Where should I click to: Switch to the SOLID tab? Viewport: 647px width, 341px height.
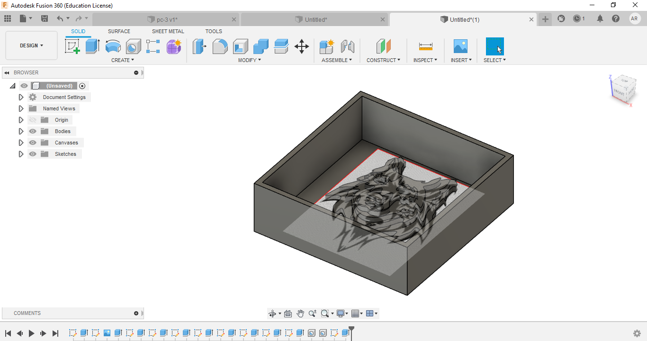pos(78,31)
